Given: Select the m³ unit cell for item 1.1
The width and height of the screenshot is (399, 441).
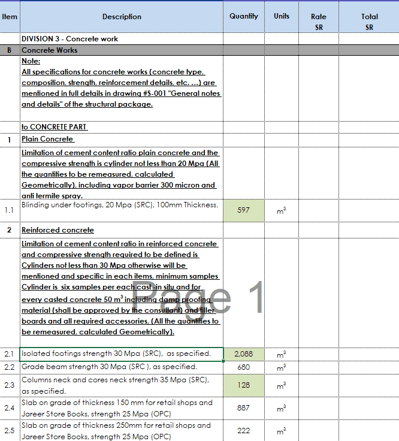Looking at the screenshot, I should point(282,210).
